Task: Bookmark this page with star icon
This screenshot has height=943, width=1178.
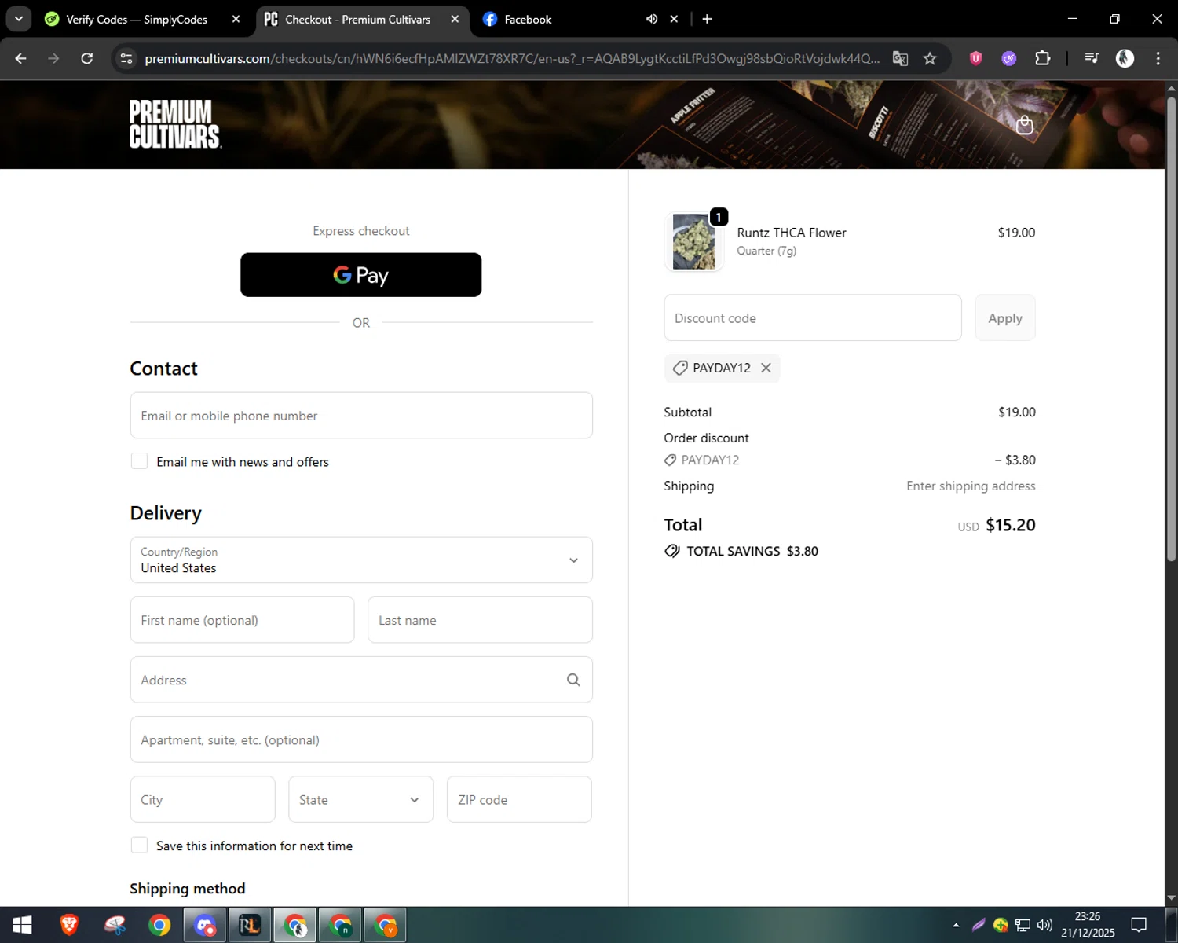Action: tap(930, 58)
